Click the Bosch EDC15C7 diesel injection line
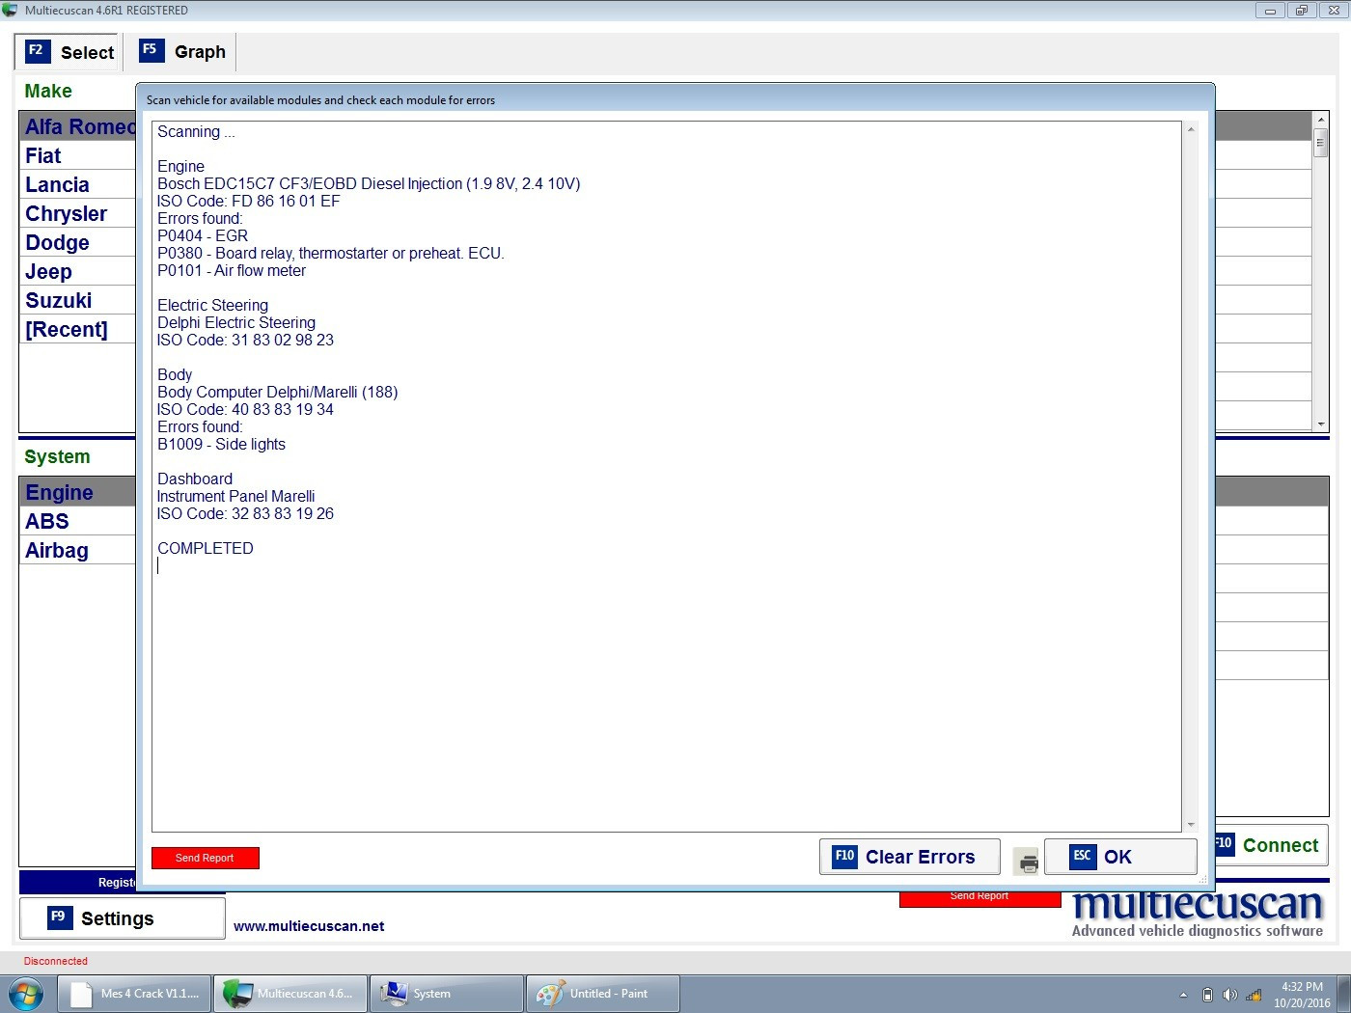 369,183
